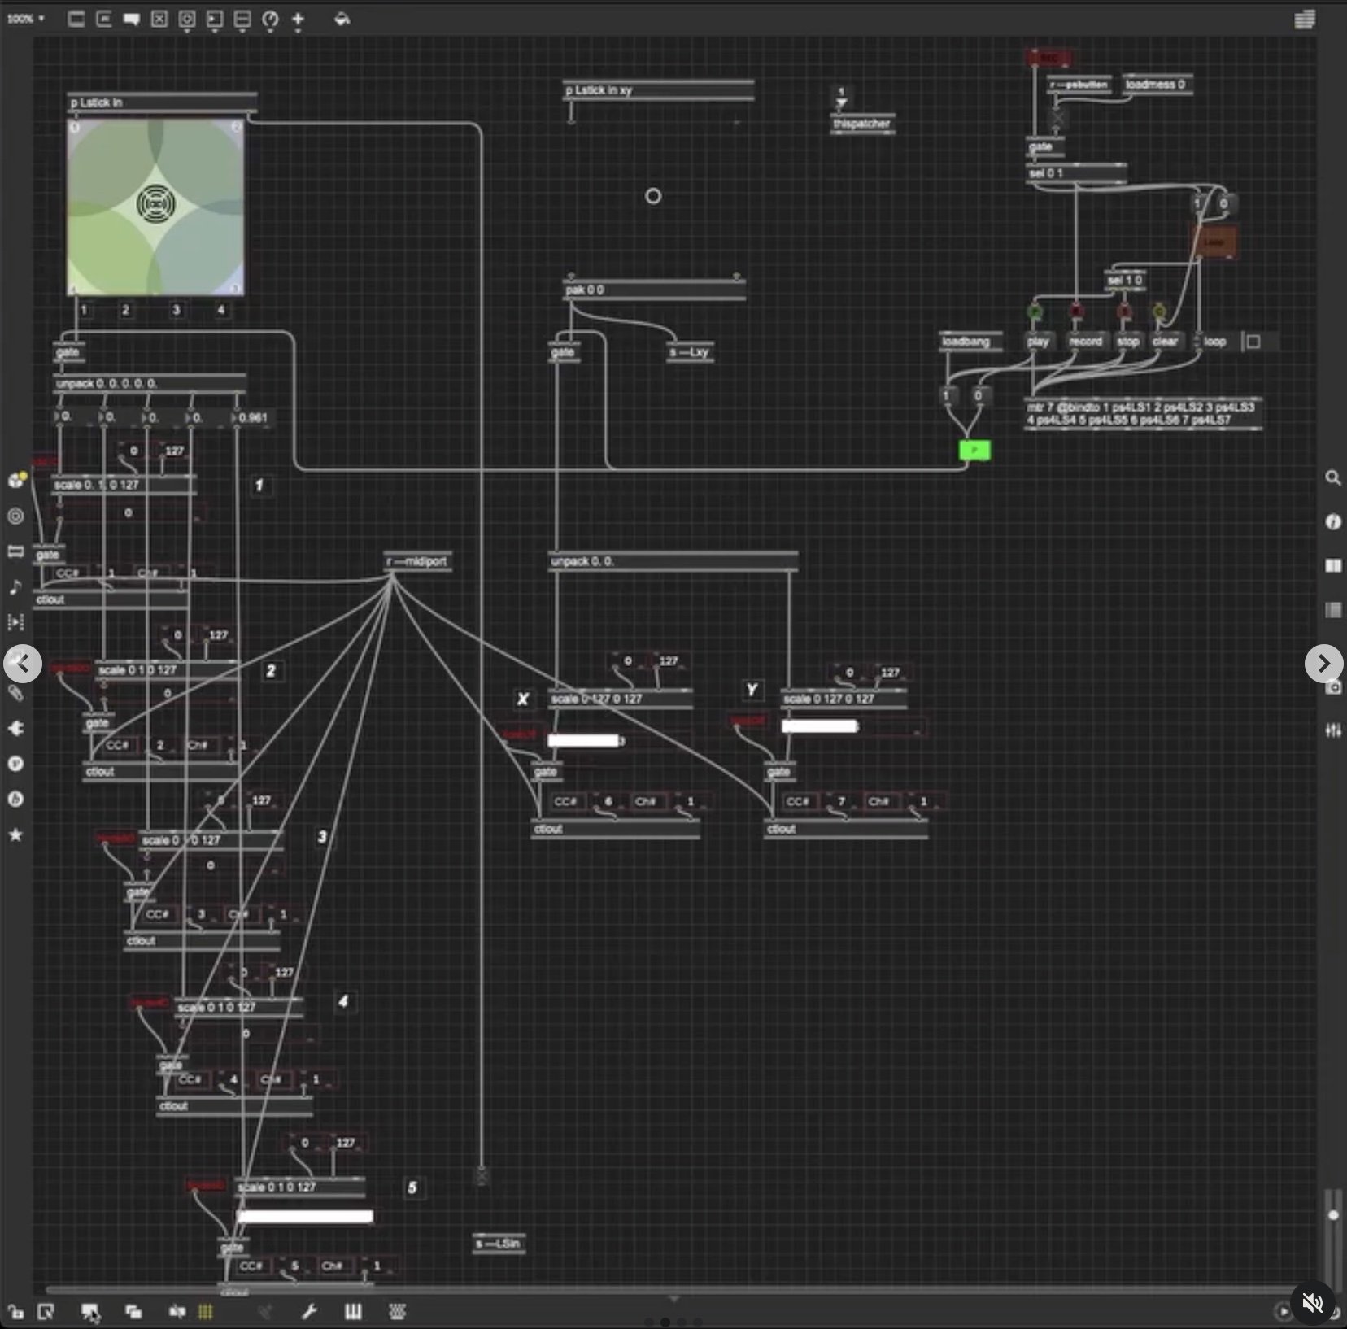Open the reference columns icon in right sidebar
The width and height of the screenshot is (1347, 1329).
pyautogui.click(x=1333, y=565)
